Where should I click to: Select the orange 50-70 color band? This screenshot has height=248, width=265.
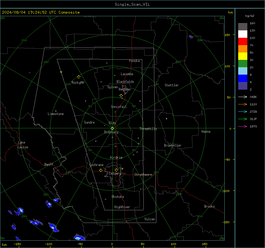click(x=243, y=49)
